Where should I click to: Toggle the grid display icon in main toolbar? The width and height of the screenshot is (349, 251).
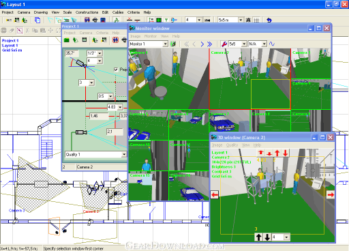pos(256,20)
